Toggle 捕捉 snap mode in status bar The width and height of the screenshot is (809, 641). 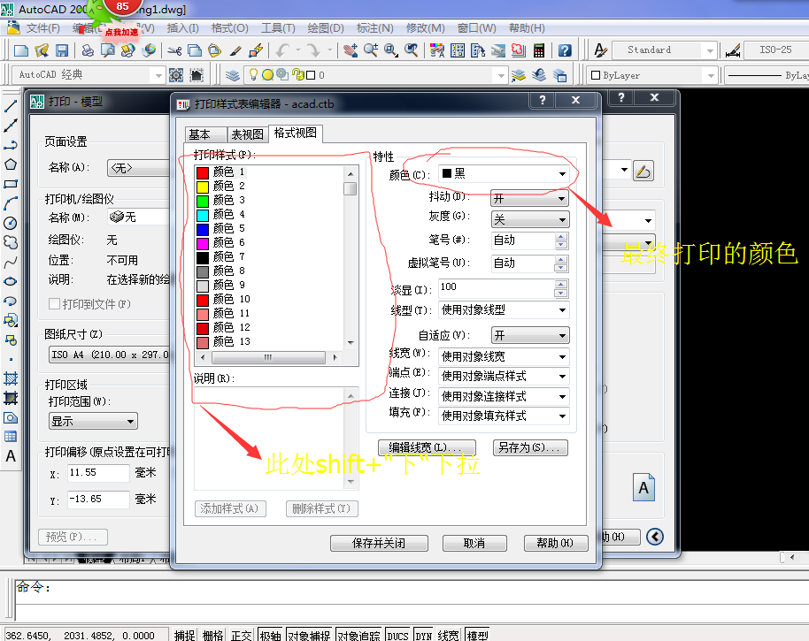[184, 635]
